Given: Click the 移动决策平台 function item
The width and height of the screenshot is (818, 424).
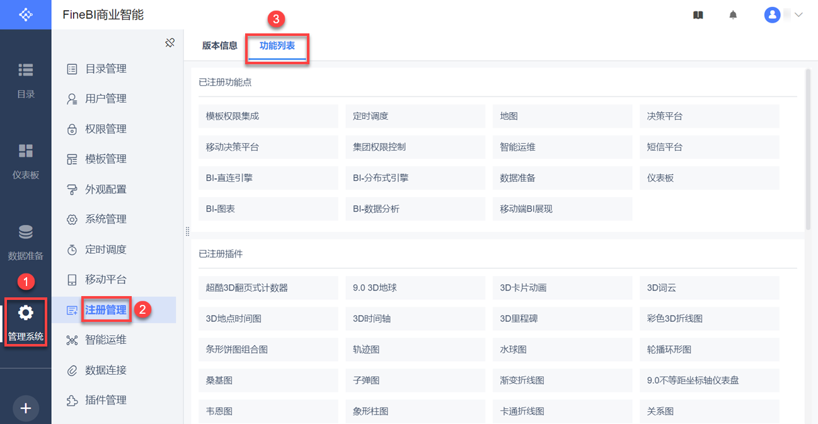Looking at the screenshot, I should pyautogui.click(x=268, y=147).
